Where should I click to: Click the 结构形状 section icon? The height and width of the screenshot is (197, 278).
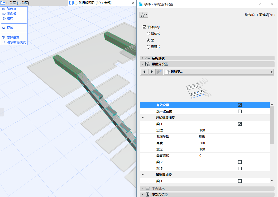[x=147, y=58]
